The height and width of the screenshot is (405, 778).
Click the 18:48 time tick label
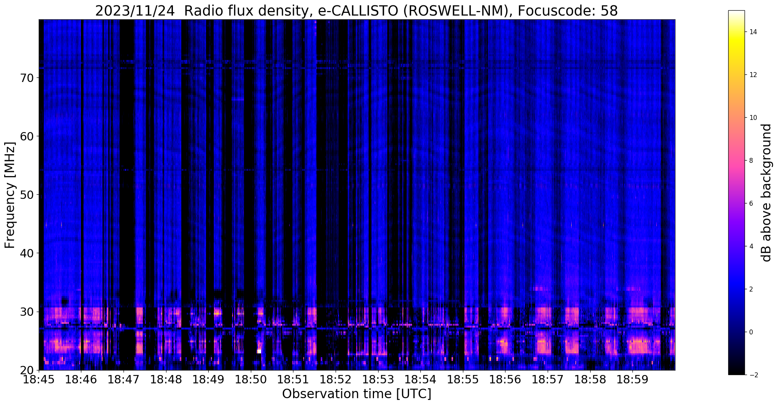click(x=166, y=380)
